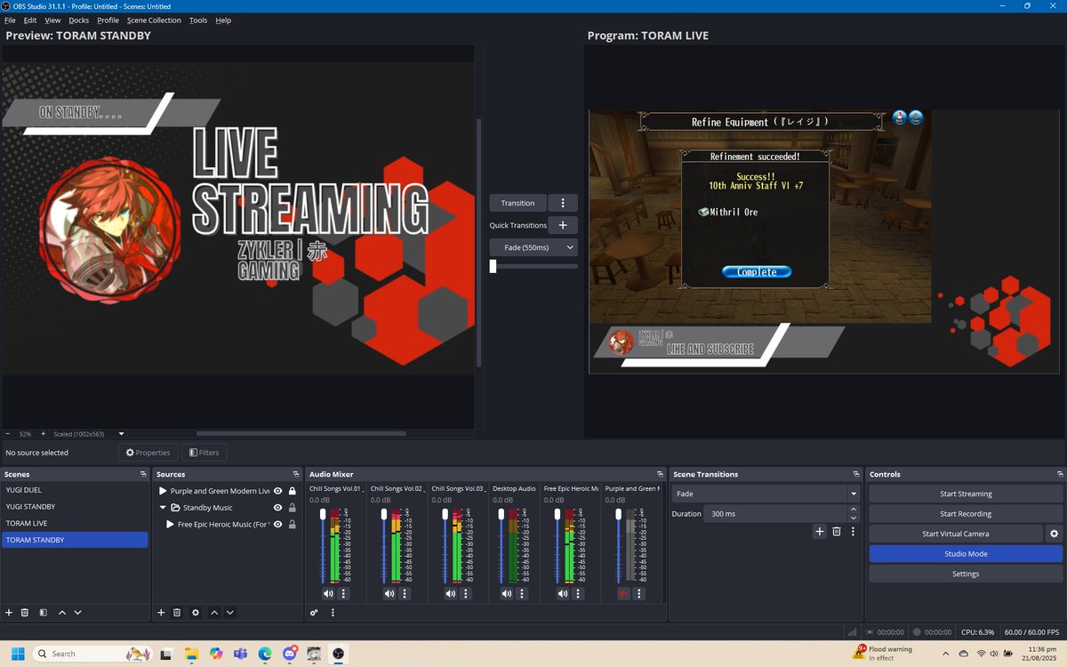Open scene filters icon in Scenes panel
The width and height of the screenshot is (1067, 667).
43,612
